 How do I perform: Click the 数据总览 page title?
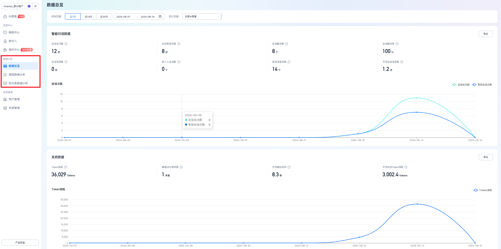[55, 5]
